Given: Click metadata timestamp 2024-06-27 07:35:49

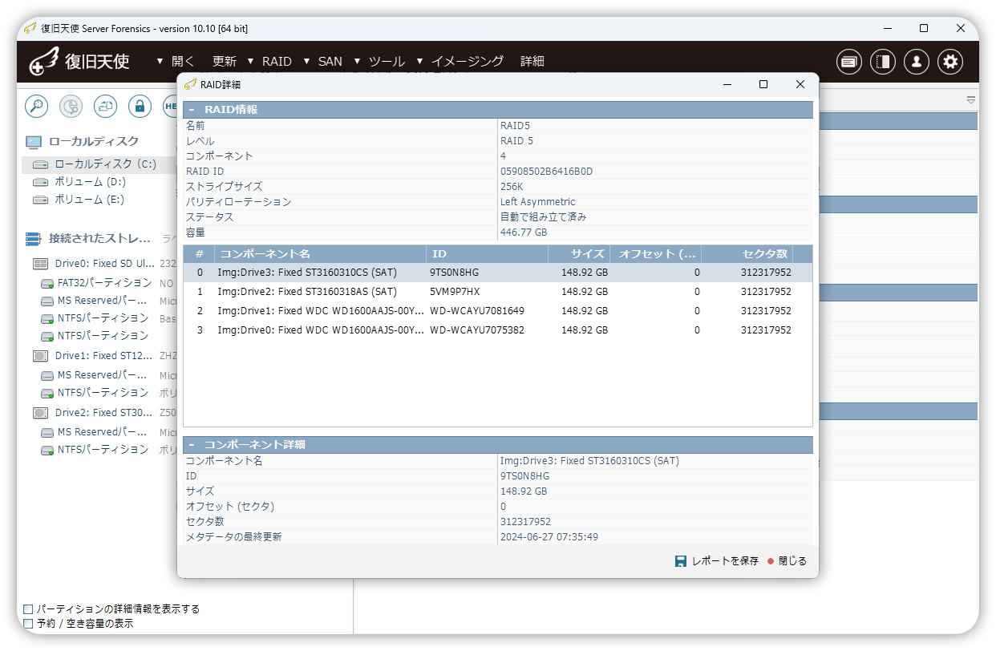Looking at the screenshot, I should [x=549, y=537].
